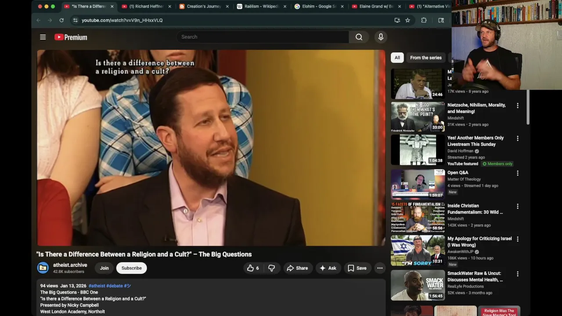Click the main video player
This screenshot has height=316, width=562.
(x=211, y=148)
